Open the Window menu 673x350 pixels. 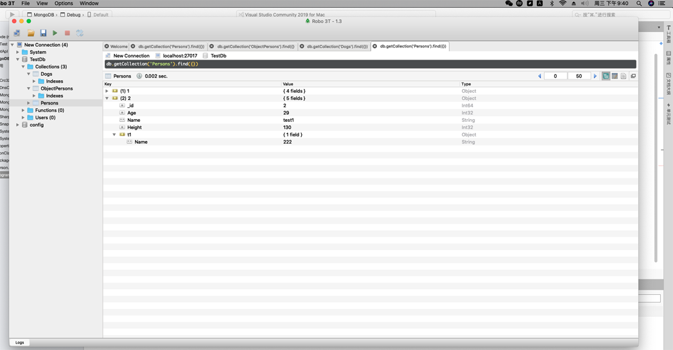(89, 3)
